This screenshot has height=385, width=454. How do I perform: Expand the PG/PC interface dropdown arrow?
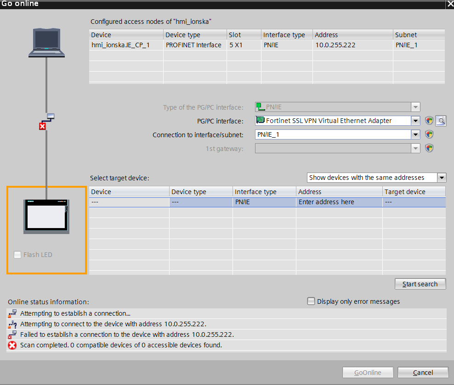tap(415, 121)
